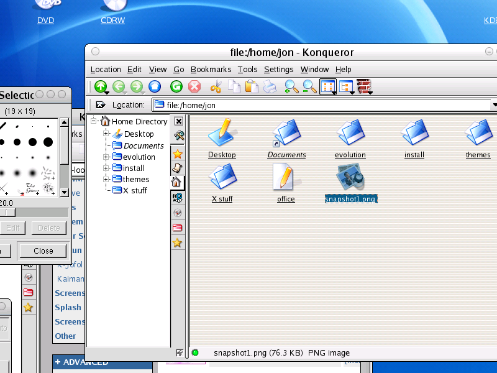The height and width of the screenshot is (373, 497).
Task: Open the View menu
Action: [x=158, y=69]
